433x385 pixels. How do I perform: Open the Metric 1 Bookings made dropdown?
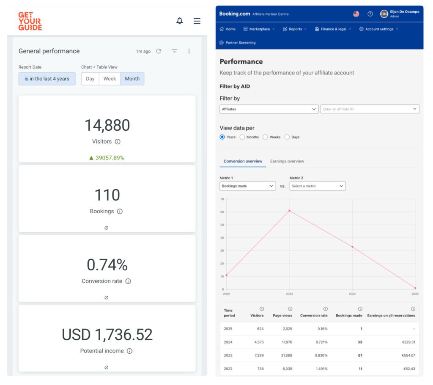pyautogui.click(x=248, y=186)
